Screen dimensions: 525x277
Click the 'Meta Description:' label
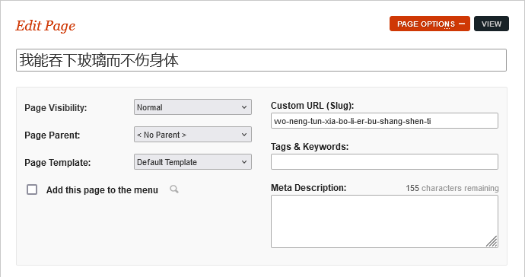309,188
